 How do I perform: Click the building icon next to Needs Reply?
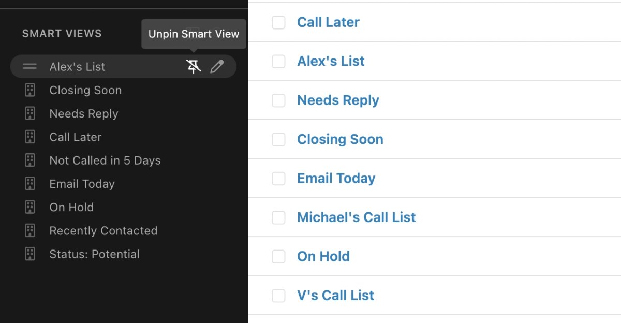pyautogui.click(x=30, y=113)
